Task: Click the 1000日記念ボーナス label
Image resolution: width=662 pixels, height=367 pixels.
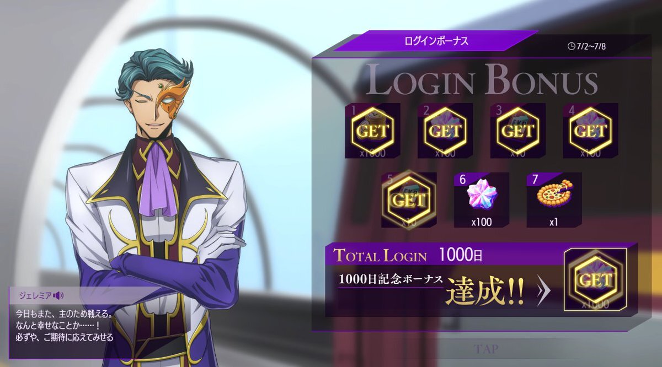Action: tap(391, 278)
